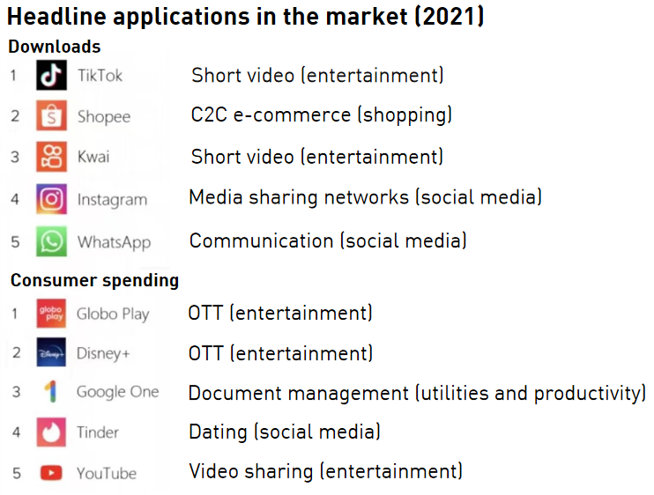The height and width of the screenshot is (495, 654).
Task: Click the TikTok app icon
Action: coord(51,75)
